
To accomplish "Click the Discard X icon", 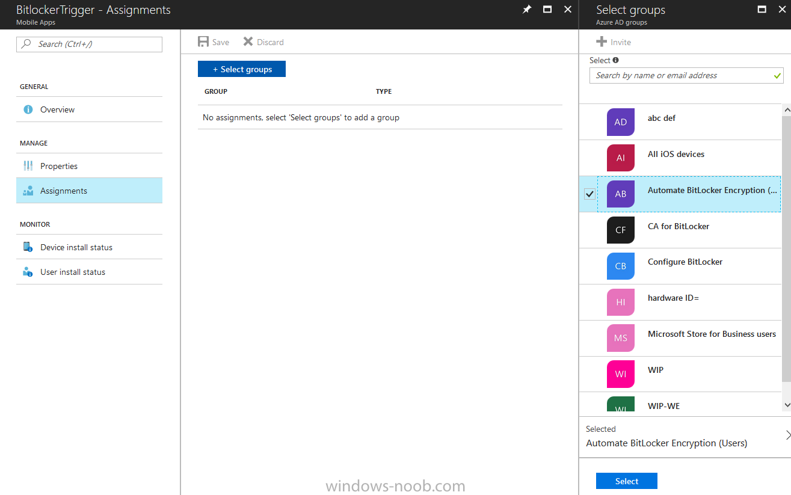I will pyautogui.click(x=248, y=42).
